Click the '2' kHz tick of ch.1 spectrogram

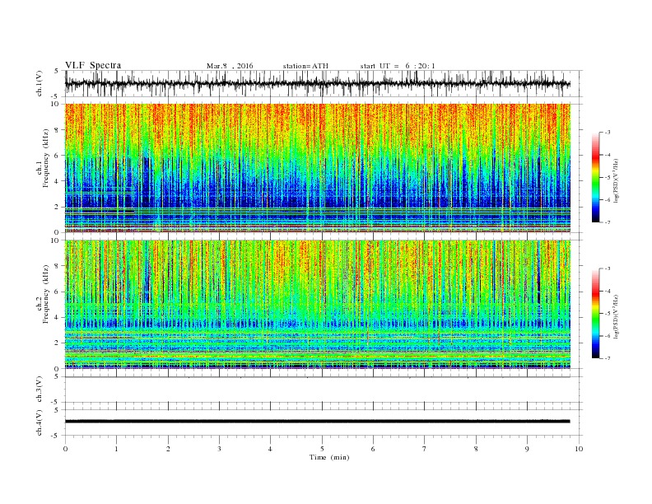57,207
